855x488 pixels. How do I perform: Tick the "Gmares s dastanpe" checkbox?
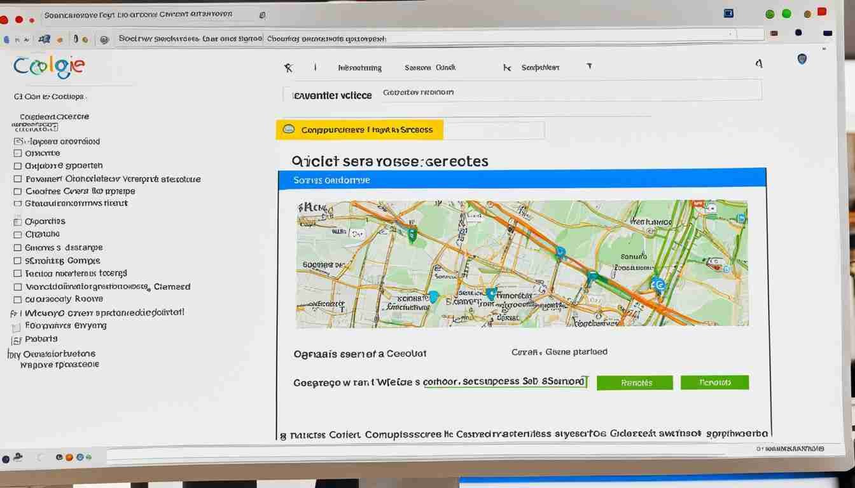pos(18,248)
